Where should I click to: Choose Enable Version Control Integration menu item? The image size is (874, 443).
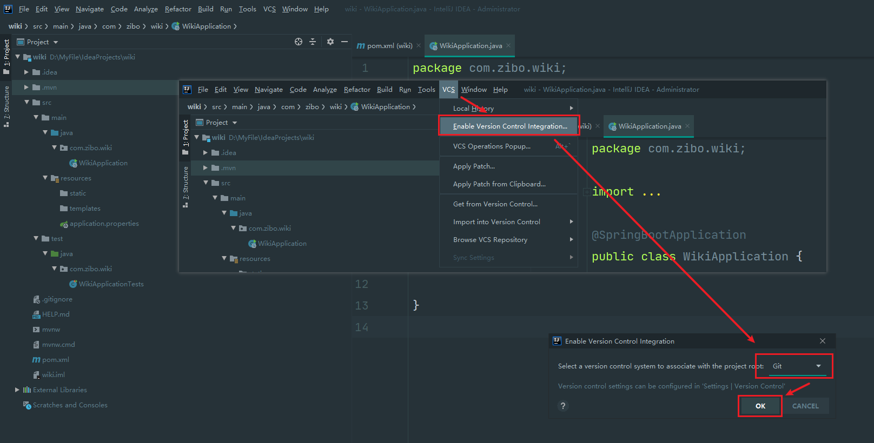[509, 126]
